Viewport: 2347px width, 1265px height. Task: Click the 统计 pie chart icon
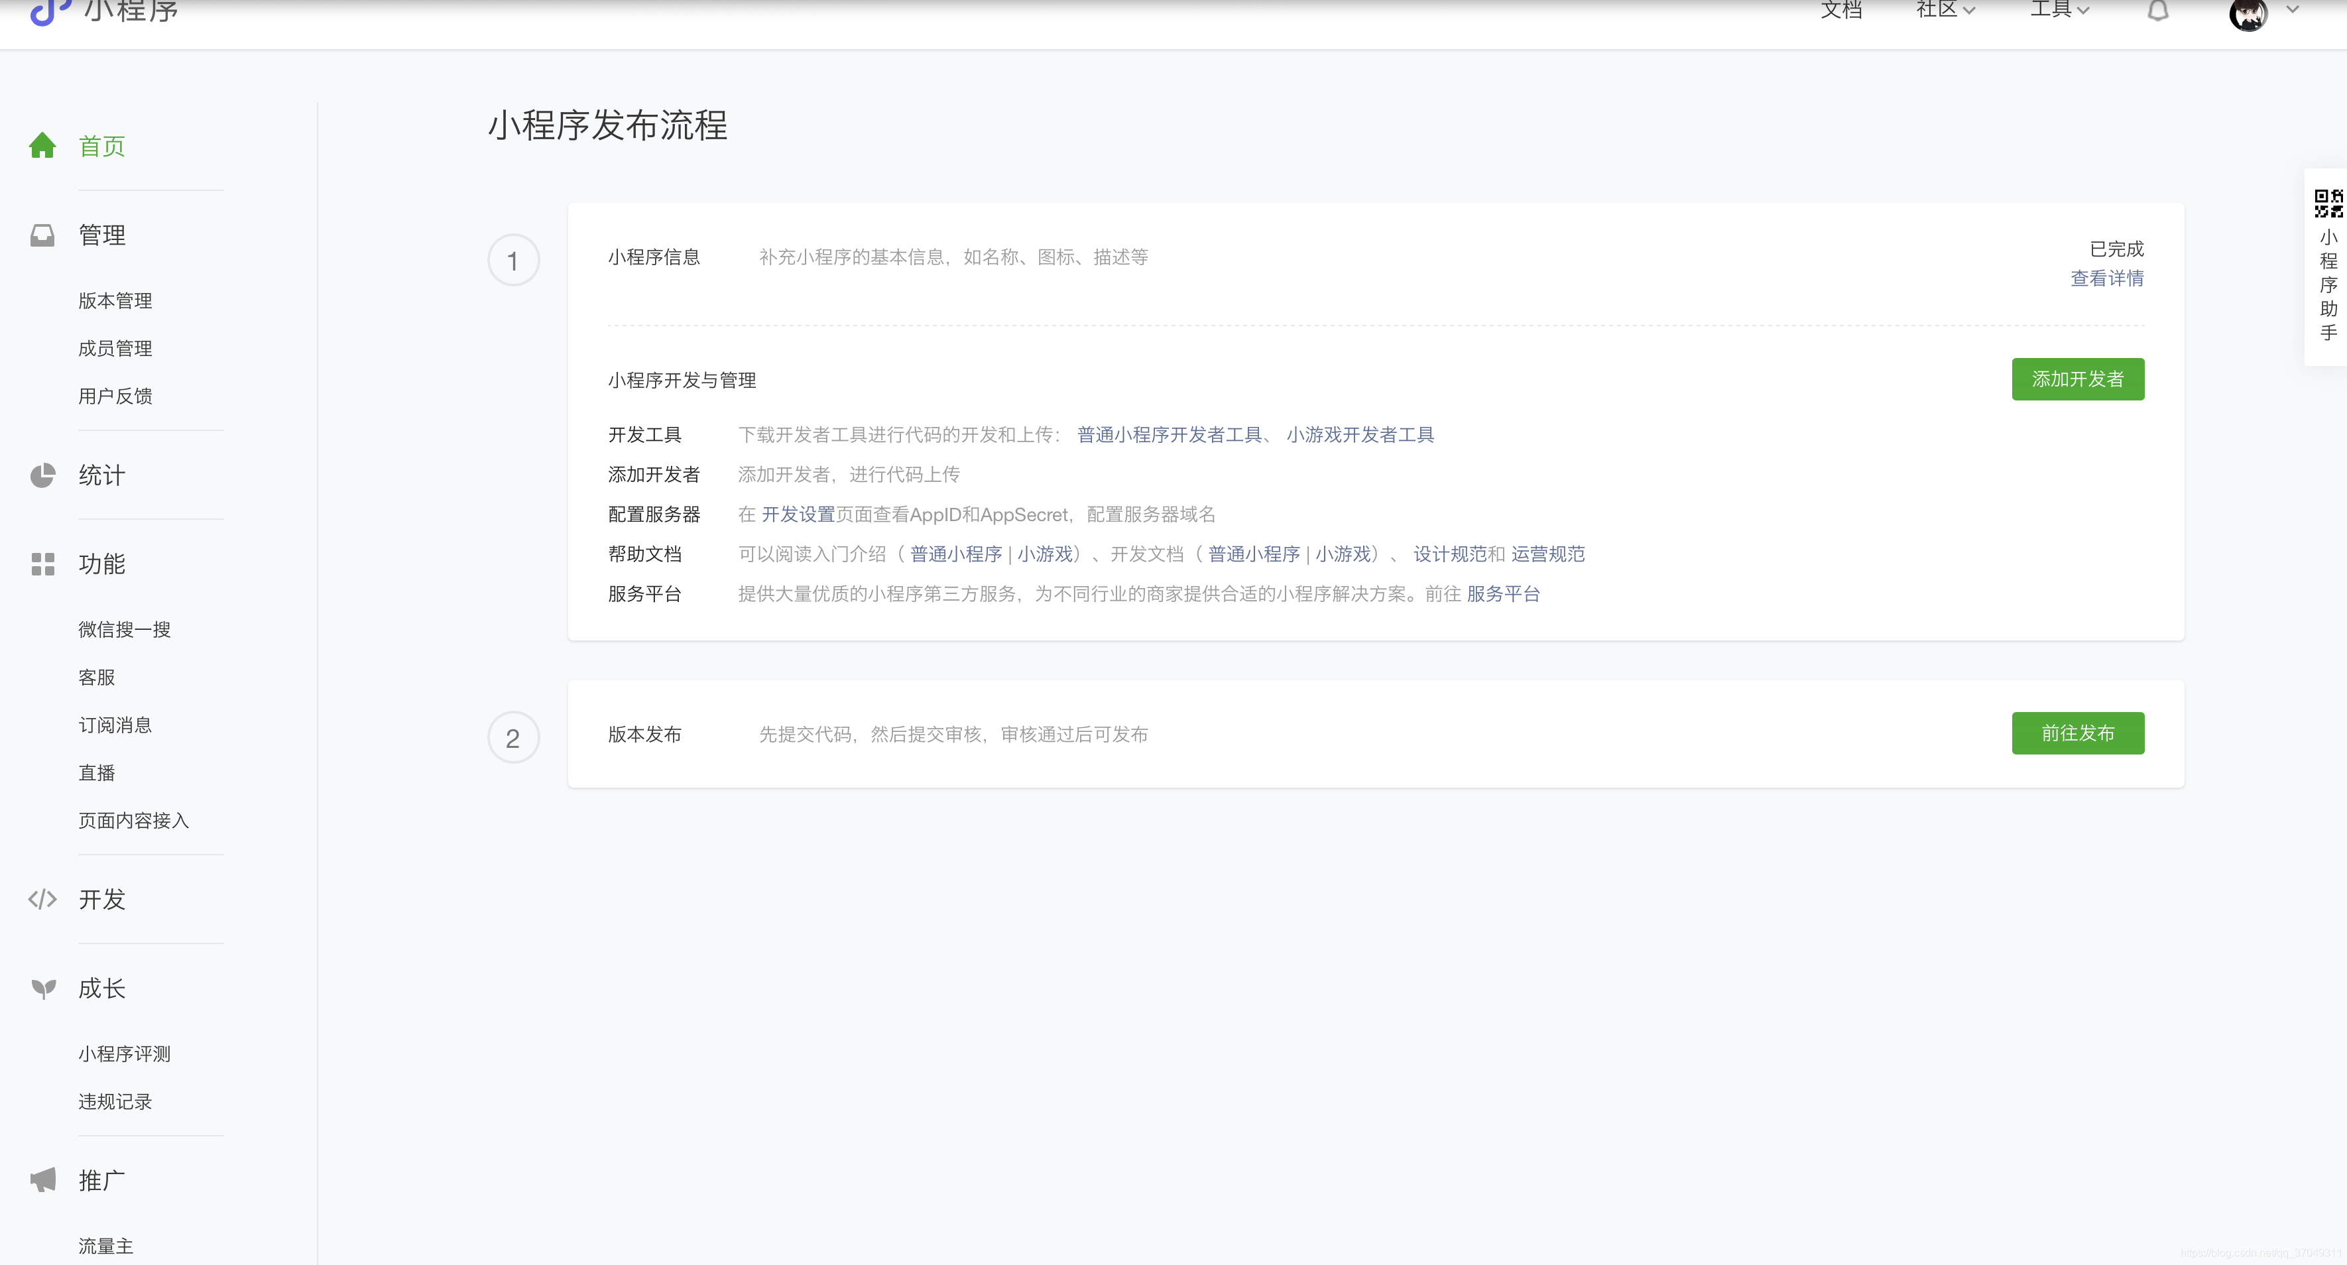point(42,475)
